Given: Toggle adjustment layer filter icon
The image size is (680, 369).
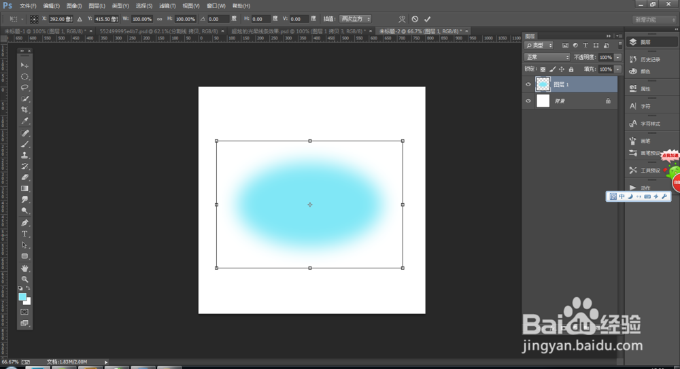Looking at the screenshot, I should 575,46.
